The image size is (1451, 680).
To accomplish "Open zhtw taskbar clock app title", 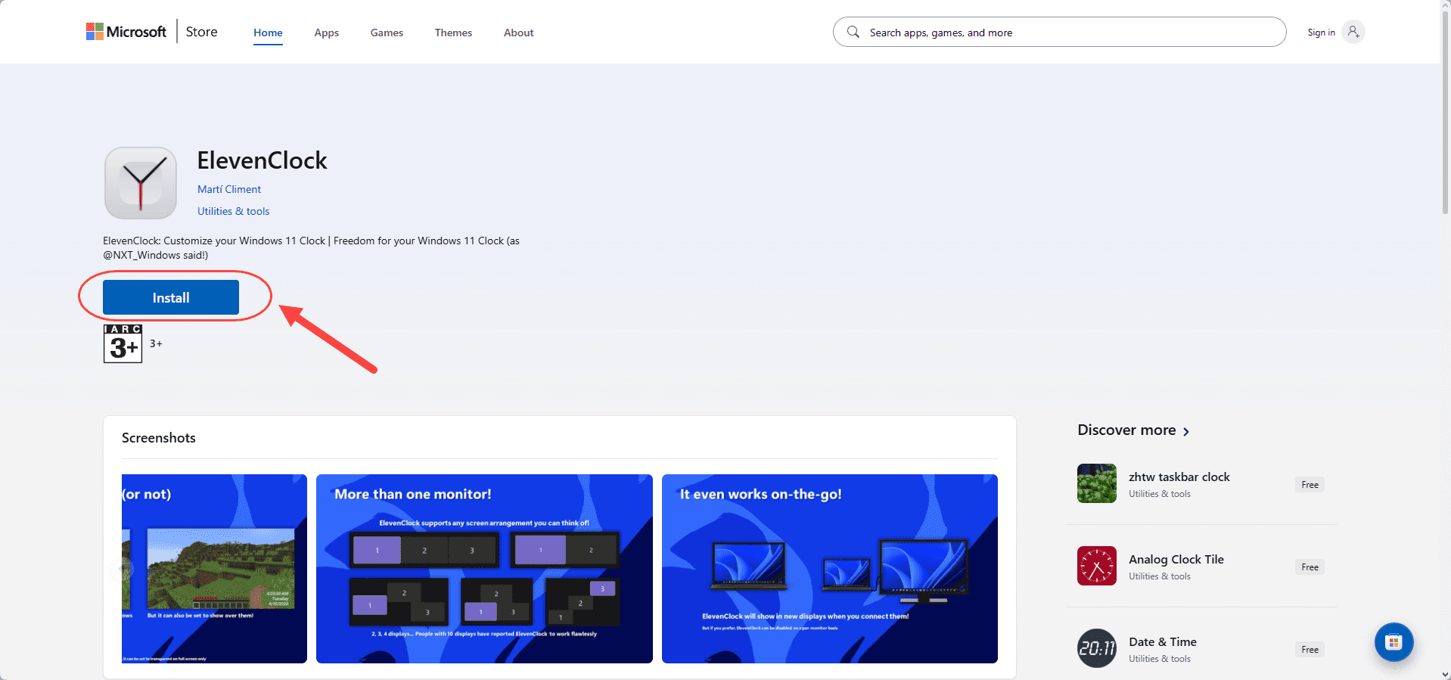I will [1179, 477].
